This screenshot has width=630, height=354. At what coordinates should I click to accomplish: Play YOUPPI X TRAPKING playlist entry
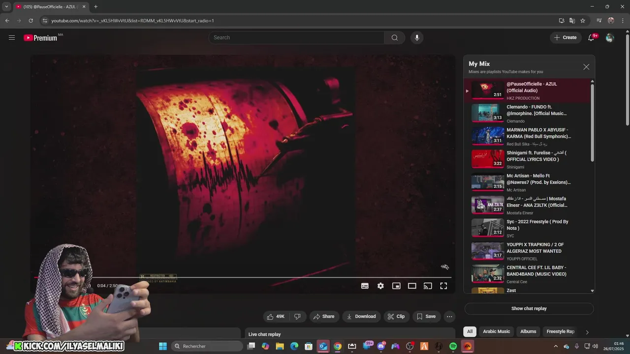pyautogui.click(x=527, y=251)
